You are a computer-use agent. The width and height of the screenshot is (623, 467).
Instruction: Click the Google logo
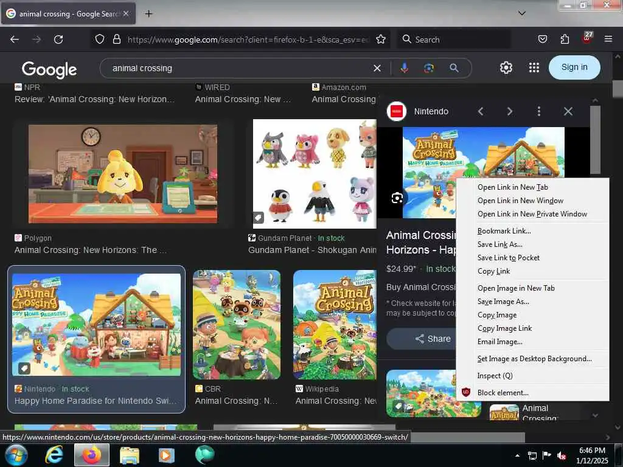[x=49, y=69]
